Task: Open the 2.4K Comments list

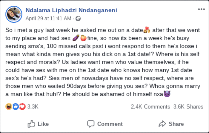Action: click(x=150, y=107)
